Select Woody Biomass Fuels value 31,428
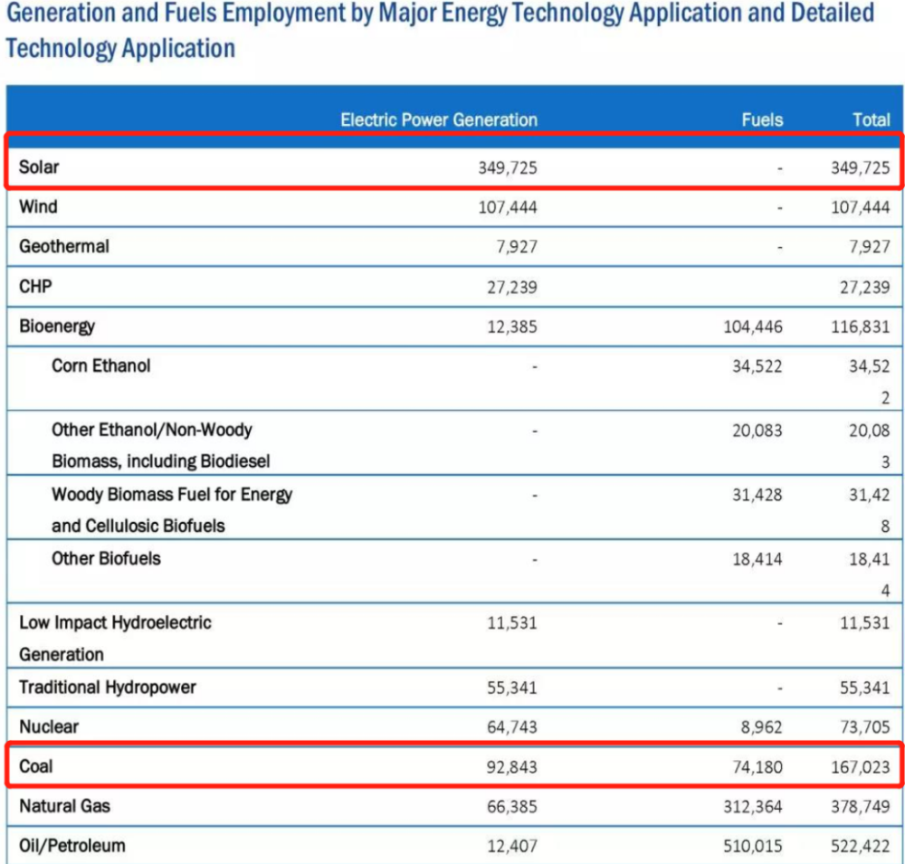Screen dimensions: 905x864 coord(757,495)
